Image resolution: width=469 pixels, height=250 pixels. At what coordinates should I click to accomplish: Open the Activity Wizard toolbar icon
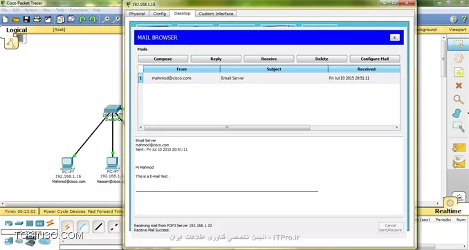click(48, 20)
